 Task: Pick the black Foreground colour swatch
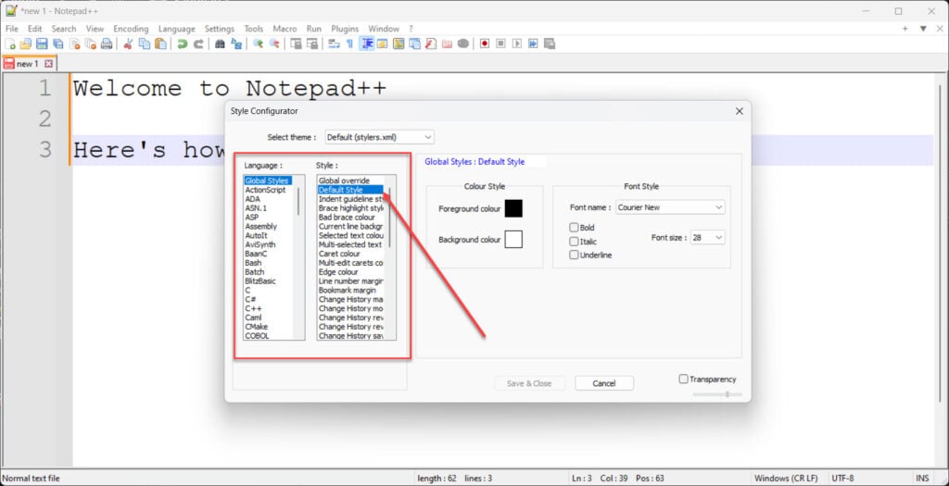tap(513, 208)
